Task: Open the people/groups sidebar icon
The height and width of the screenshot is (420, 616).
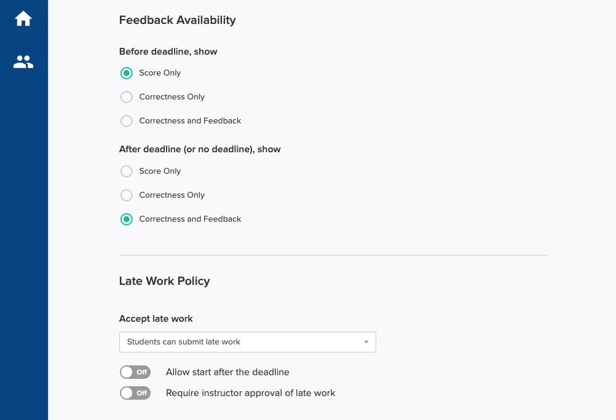Action: coord(23,61)
